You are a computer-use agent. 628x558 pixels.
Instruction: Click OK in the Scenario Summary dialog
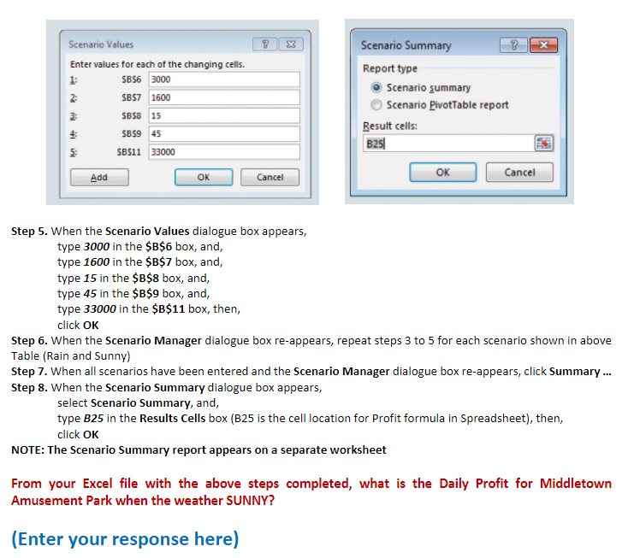pos(442,173)
